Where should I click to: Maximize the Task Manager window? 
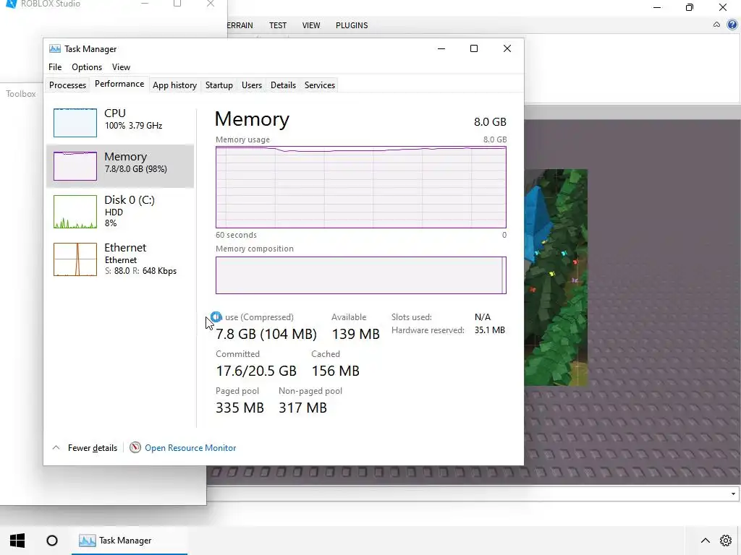[x=474, y=48]
